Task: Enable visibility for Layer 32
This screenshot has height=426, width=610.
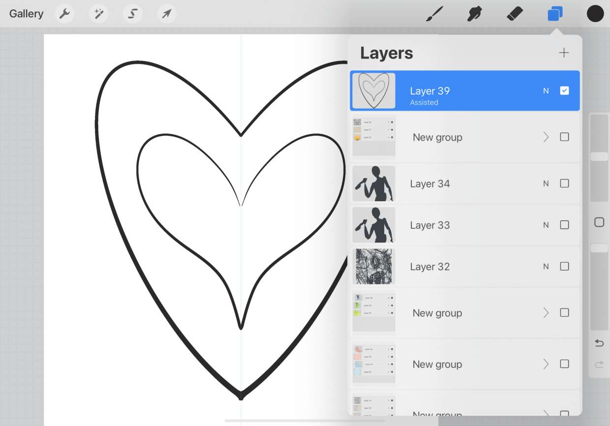Action: pos(564,266)
